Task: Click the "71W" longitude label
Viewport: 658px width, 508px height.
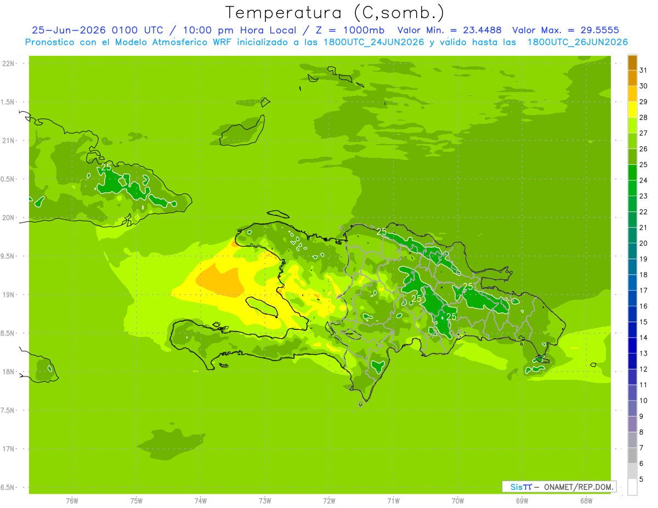Action: 393,501
